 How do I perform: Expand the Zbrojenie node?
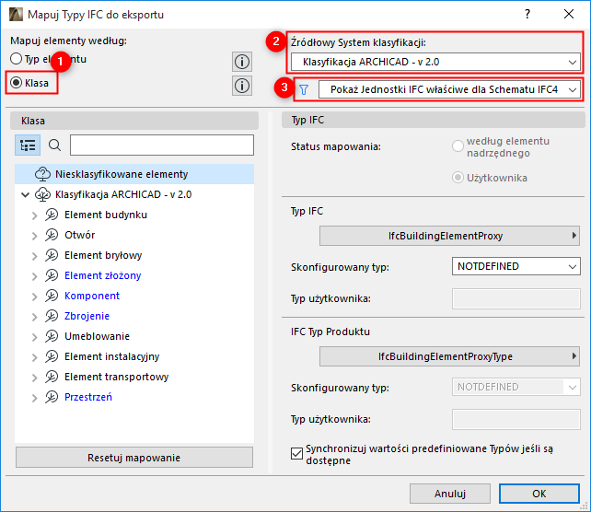[x=35, y=317]
